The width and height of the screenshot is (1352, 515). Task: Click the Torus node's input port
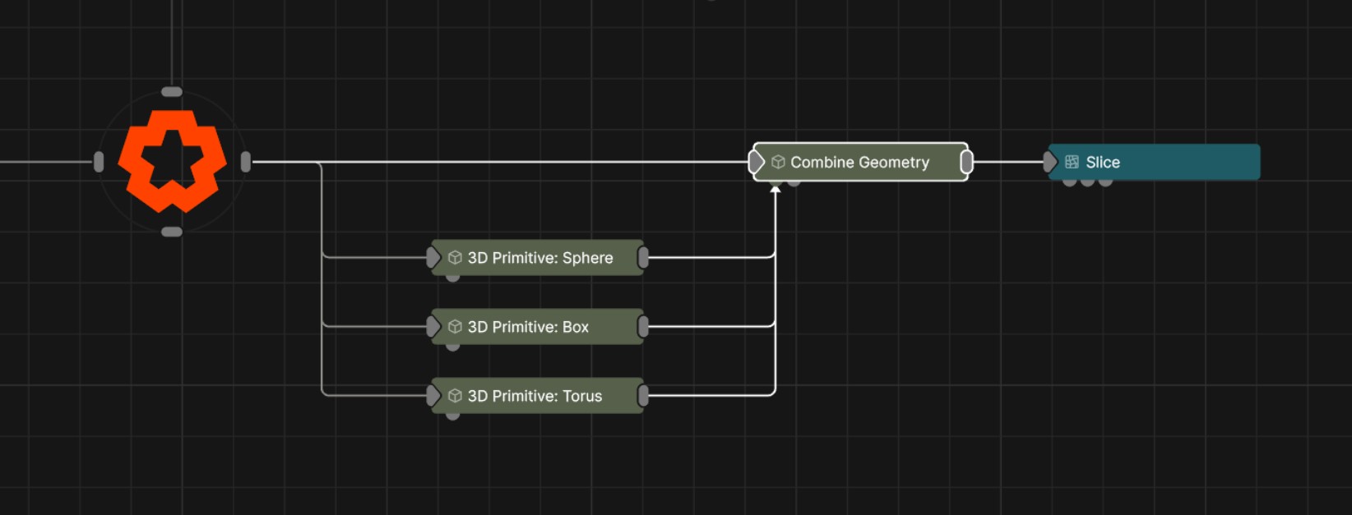[x=433, y=396]
